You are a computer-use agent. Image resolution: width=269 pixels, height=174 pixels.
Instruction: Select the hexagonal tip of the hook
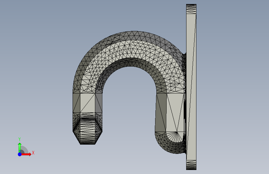click(x=87, y=128)
